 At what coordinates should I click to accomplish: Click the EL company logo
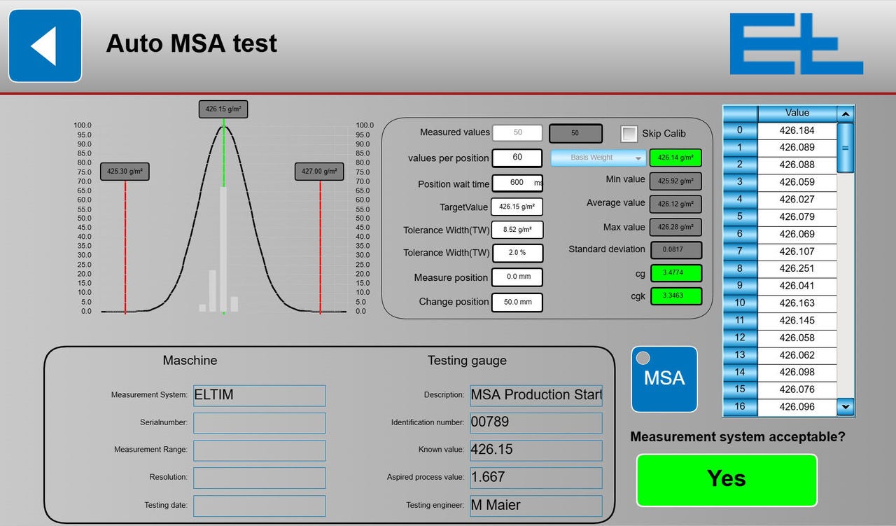tap(796, 43)
